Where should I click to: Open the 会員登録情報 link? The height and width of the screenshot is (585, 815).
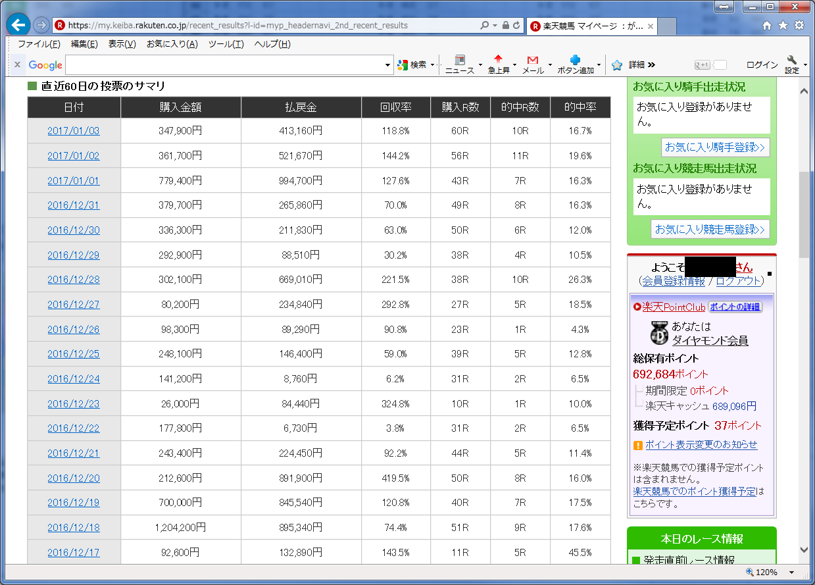click(674, 281)
